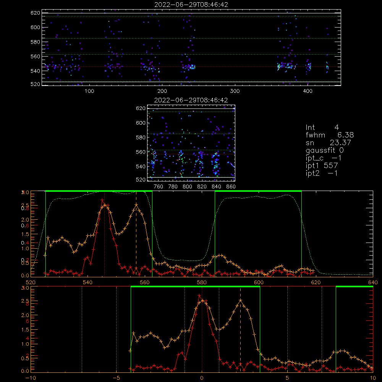Click the 300 tick label on the top image
The image size is (382, 382).
click(x=235, y=91)
